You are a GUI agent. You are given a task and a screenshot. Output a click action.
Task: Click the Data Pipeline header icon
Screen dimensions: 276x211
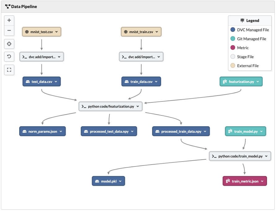tap(7, 6)
